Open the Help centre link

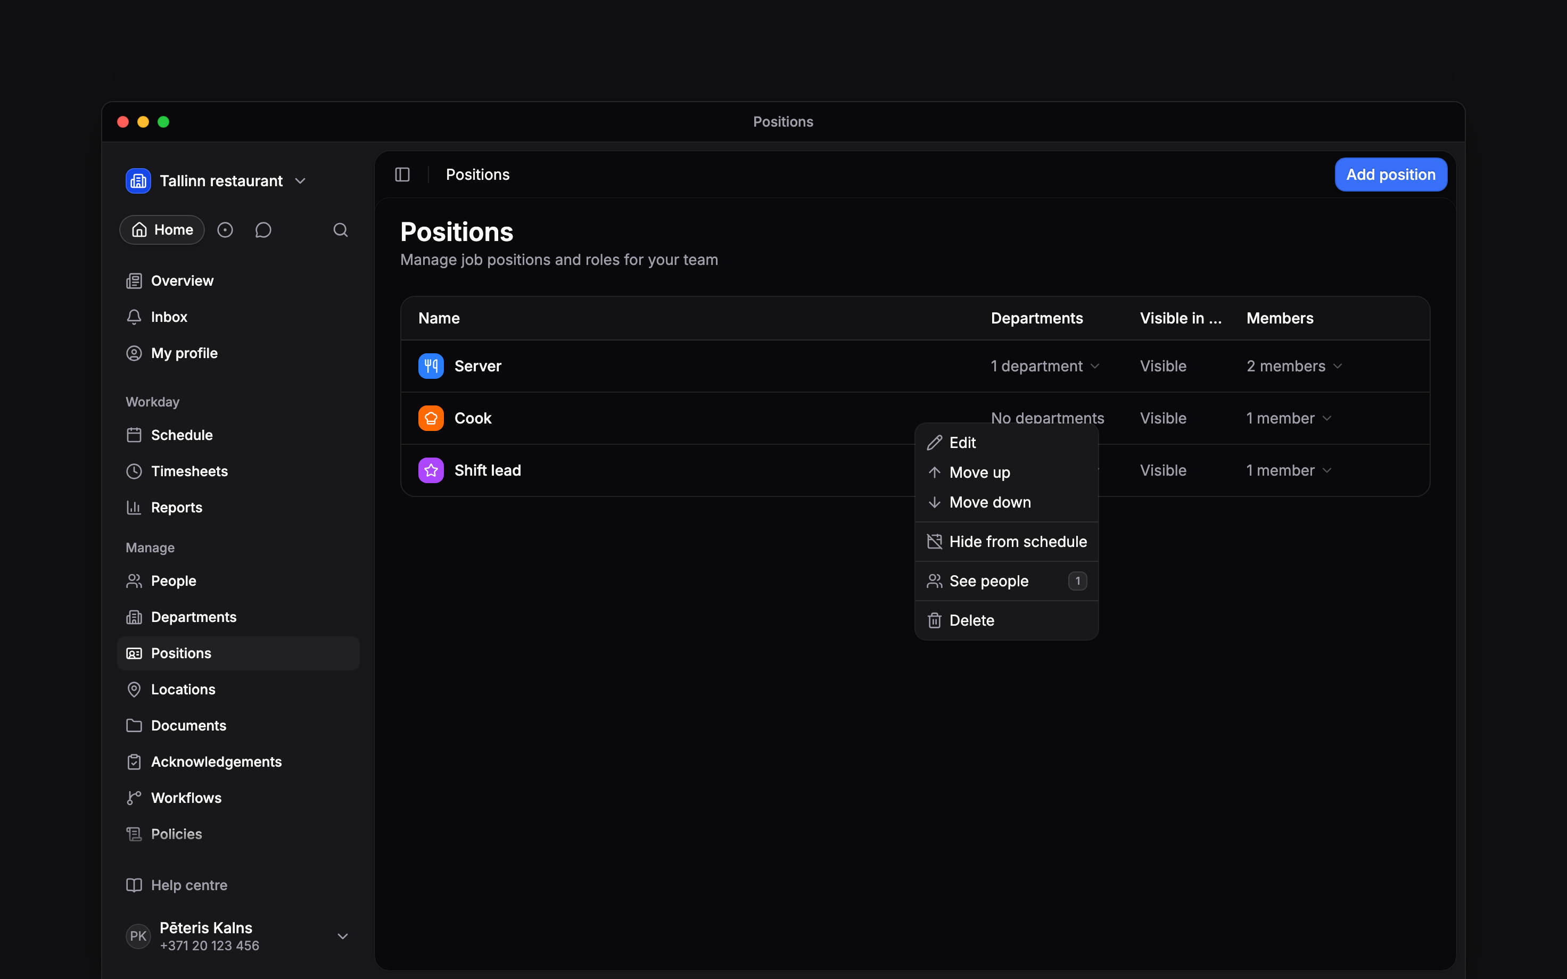(238, 885)
